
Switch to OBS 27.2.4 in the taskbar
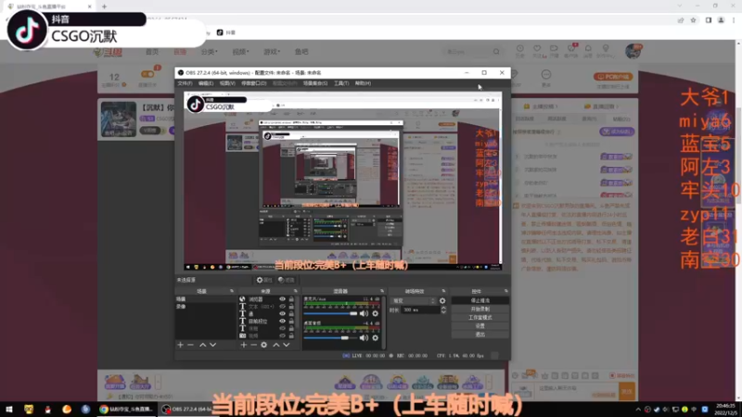tap(185, 410)
